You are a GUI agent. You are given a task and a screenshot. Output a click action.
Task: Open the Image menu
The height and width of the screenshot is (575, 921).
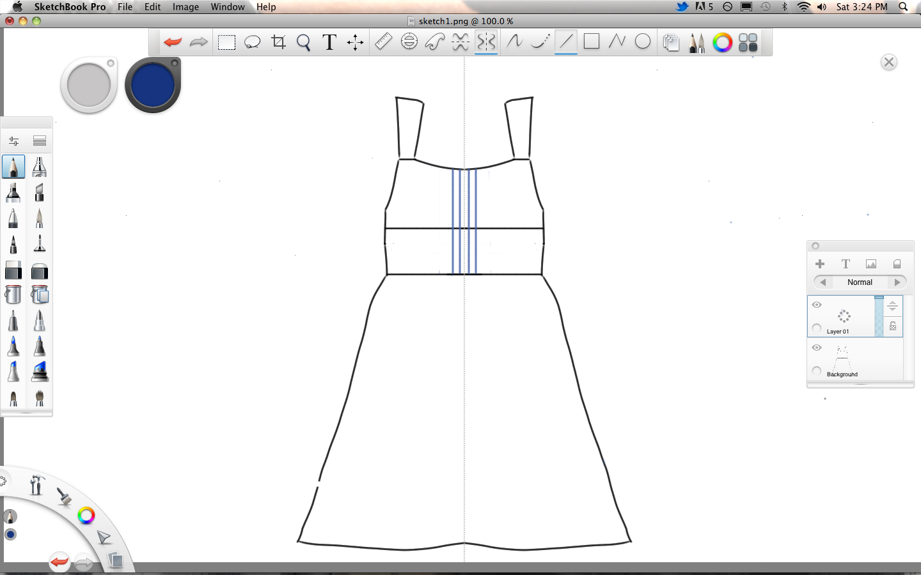(x=185, y=7)
